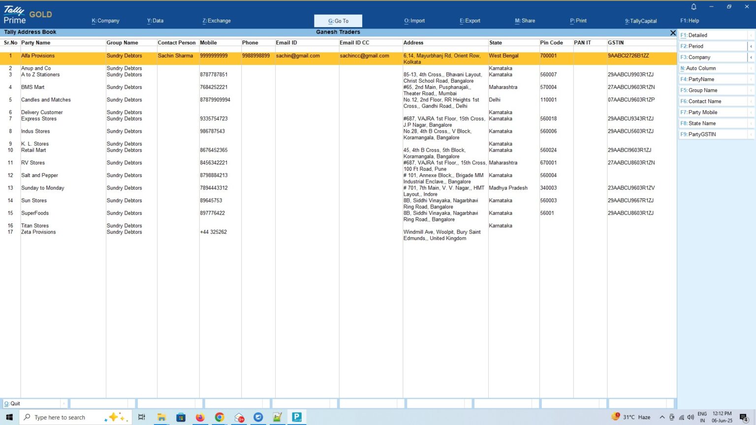
Task: Open the Go To menu
Action: [x=338, y=21]
